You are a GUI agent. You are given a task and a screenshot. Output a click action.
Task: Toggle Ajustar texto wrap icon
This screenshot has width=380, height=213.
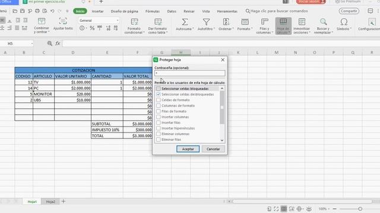coord(63,21)
